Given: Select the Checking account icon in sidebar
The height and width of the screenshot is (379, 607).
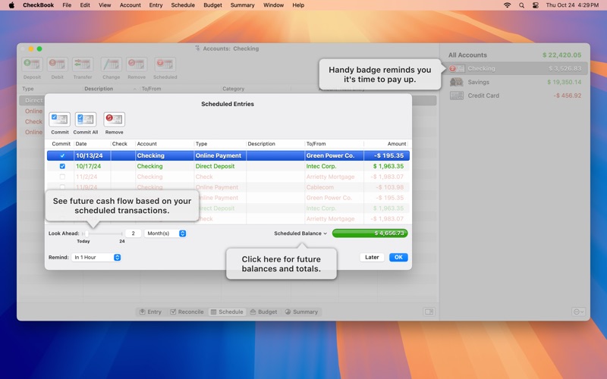Looking at the screenshot, I should coord(457,69).
